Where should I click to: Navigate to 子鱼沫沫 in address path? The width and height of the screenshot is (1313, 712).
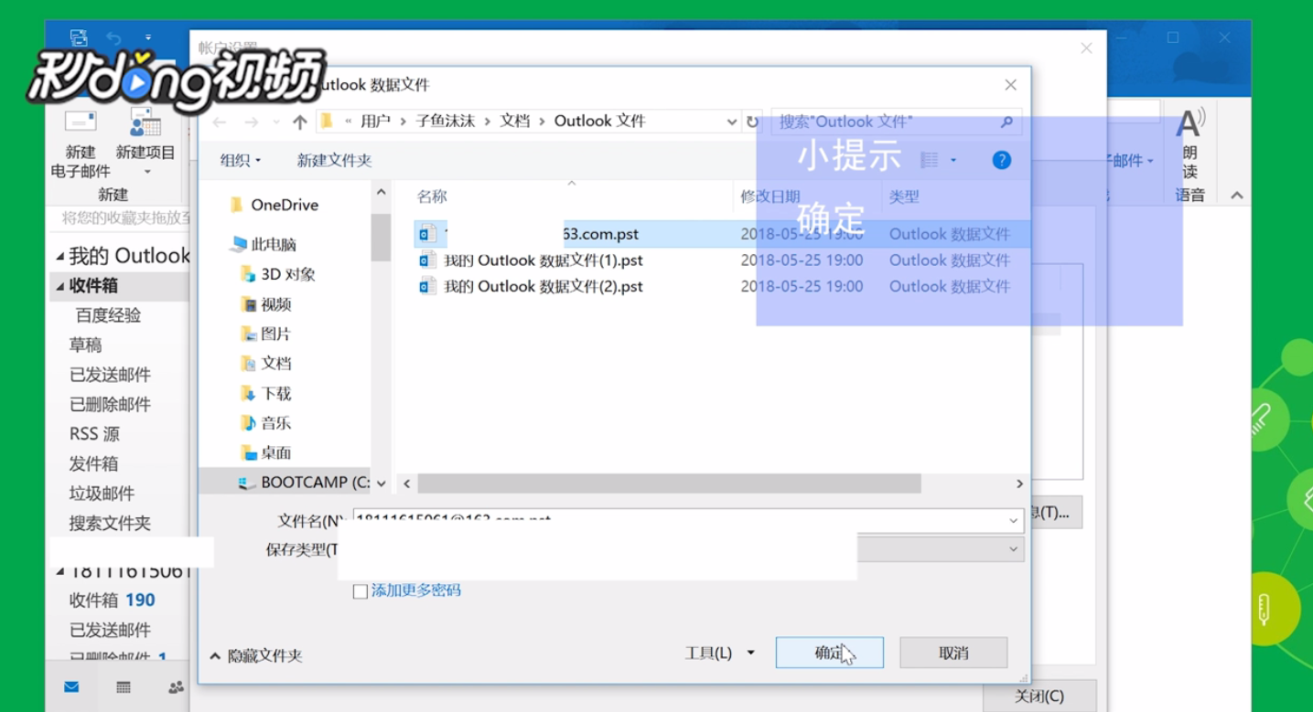(x=445, y=121)
